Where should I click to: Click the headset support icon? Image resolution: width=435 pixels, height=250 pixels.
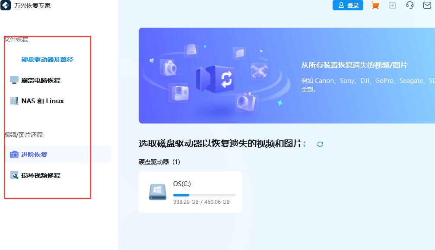410,5
